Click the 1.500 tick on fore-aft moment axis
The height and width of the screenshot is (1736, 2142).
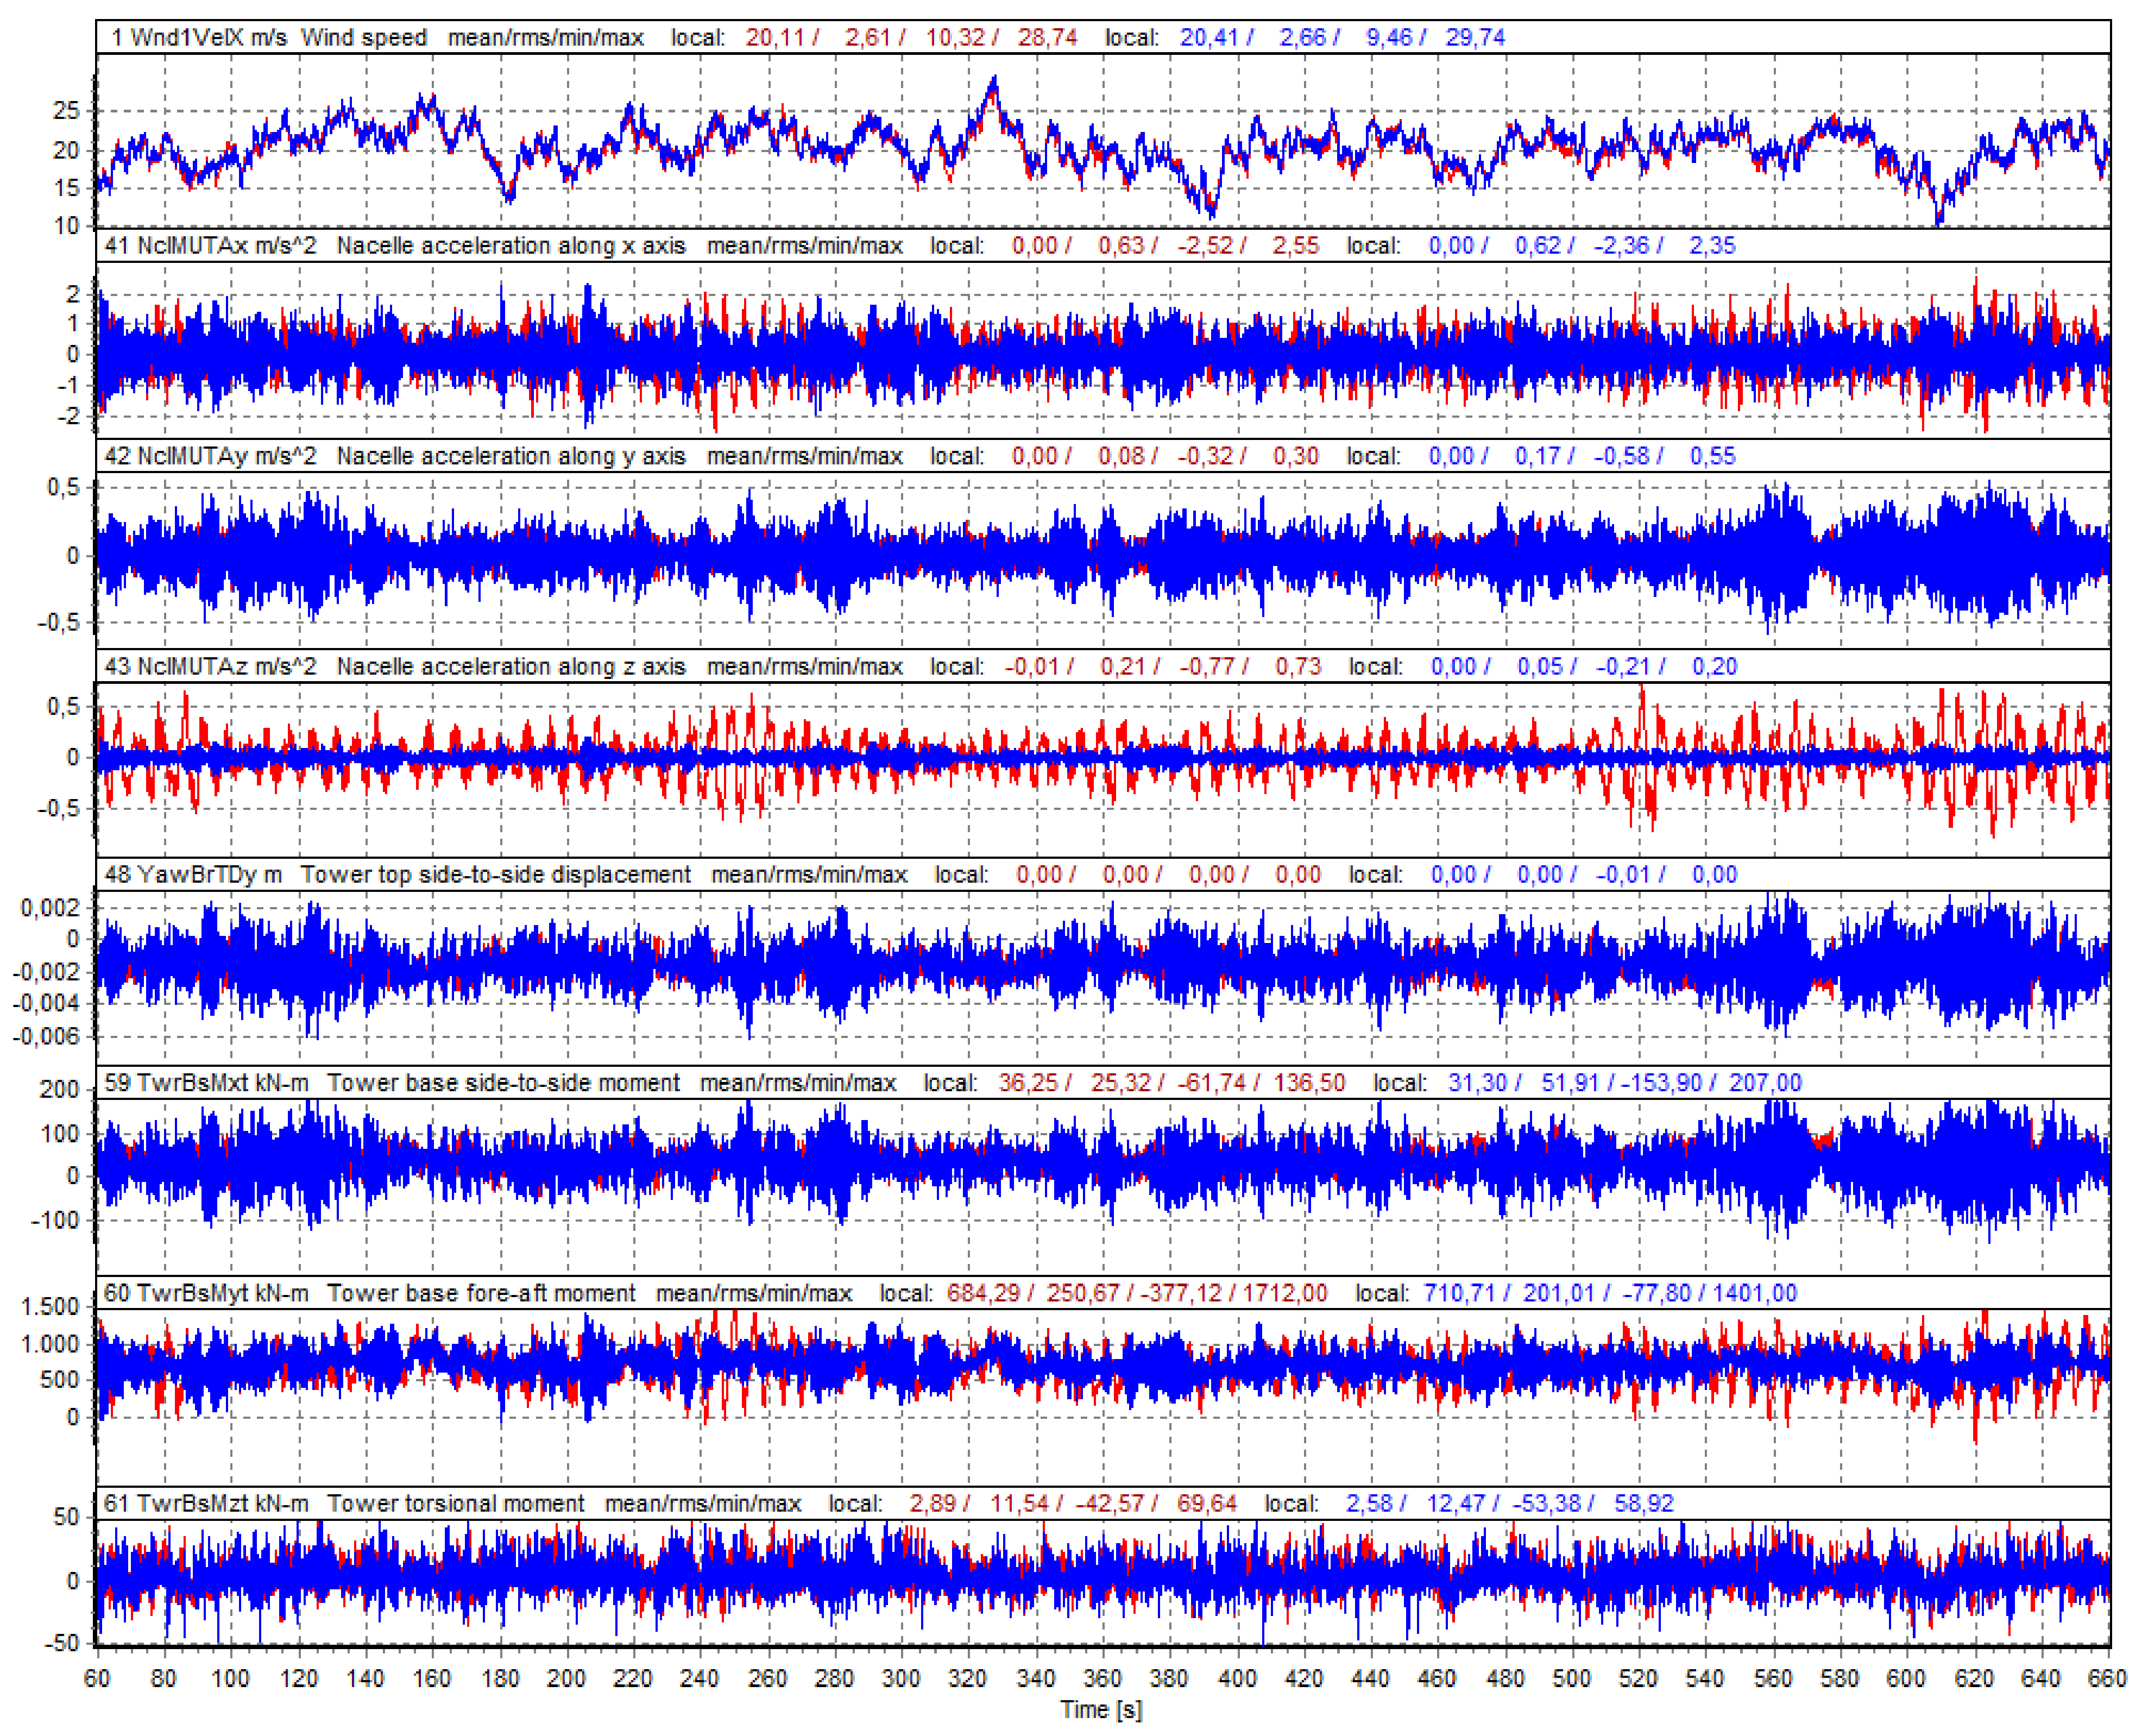click(x=50, y=1307)
